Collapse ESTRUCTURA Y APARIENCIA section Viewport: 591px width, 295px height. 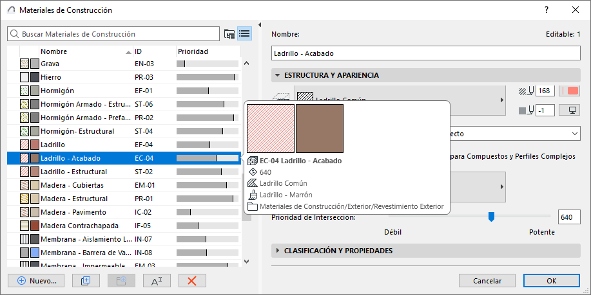[278, 75]
